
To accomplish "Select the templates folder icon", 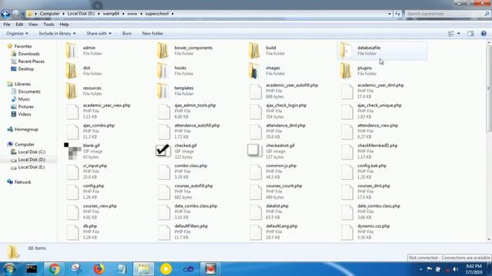I will click(163, 90).
